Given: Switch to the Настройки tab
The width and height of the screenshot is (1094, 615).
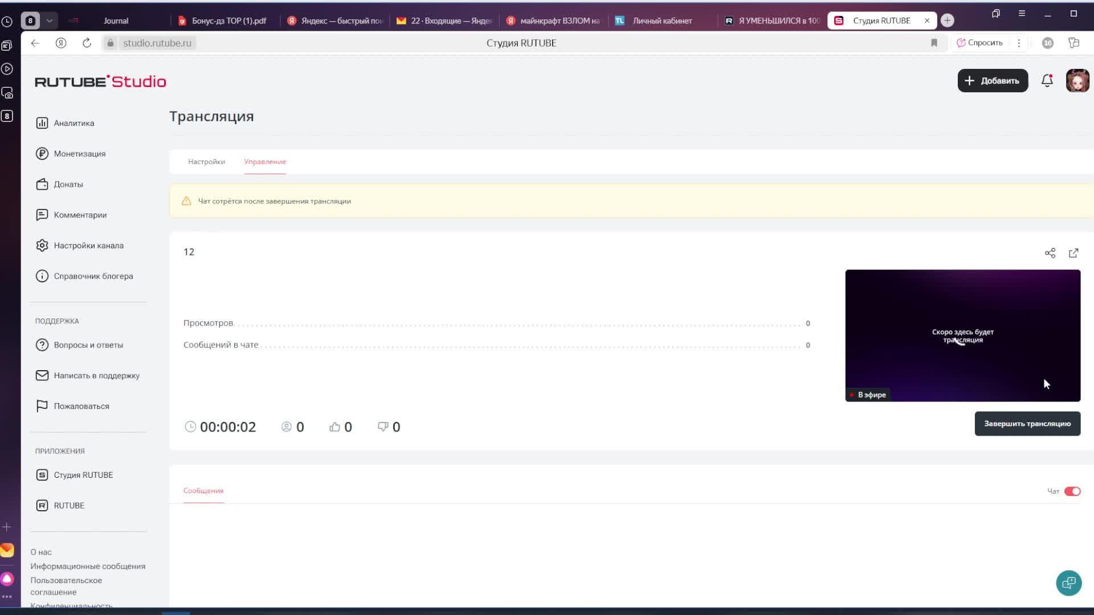Looking at the screenshot, I should (x=206, y=162).
